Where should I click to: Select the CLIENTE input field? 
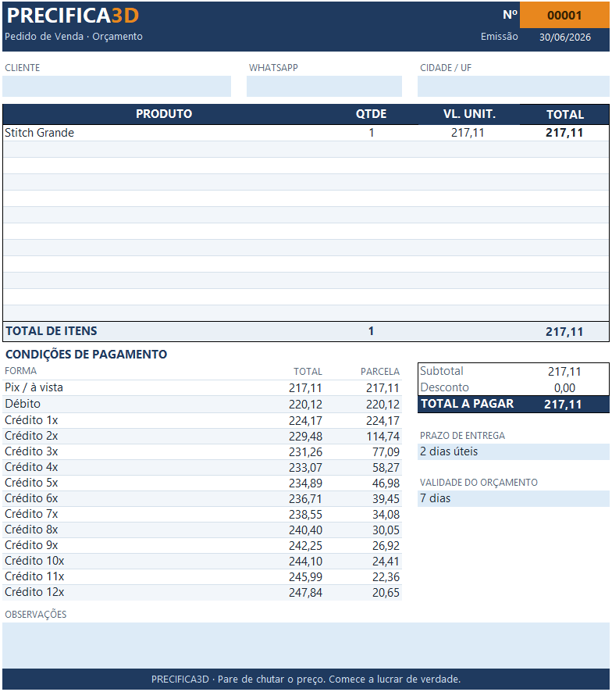coord(116,86)
